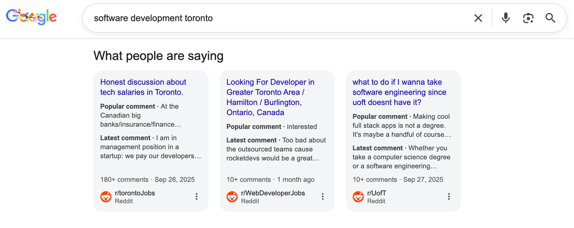Click popular comment "At the Canadian big banks" snippet
574x228 pixels.
tap(141, 116)
